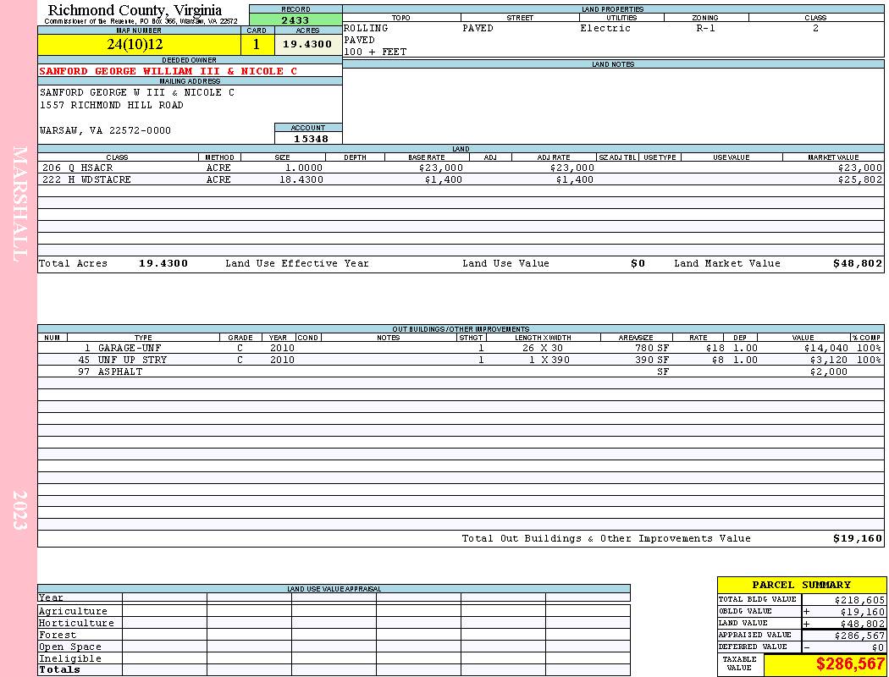Select the Forest row label
Image resolution: width=889 pixels, height=677 pixels.
point(58,635)
